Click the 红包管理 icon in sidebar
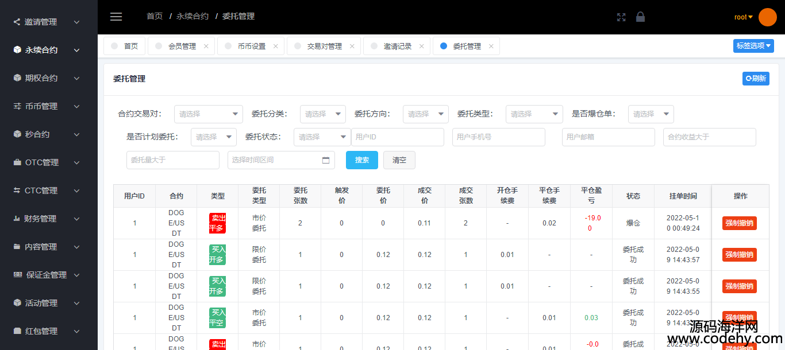Viewport: 785px width, 350px height. (x=17, y=331)
